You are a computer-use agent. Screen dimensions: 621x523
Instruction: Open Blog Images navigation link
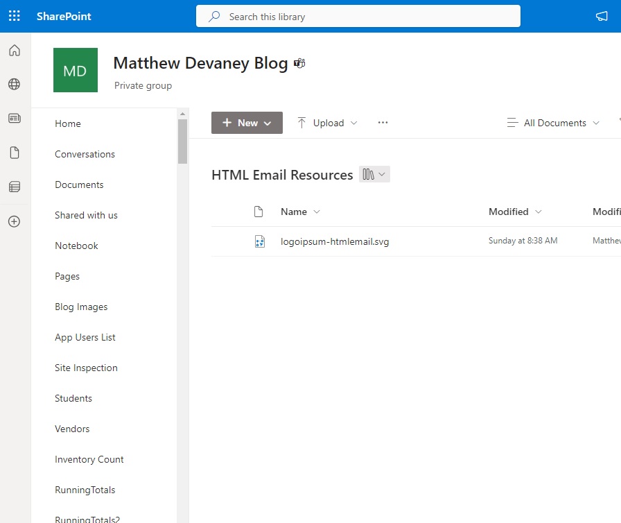(81, 307)
